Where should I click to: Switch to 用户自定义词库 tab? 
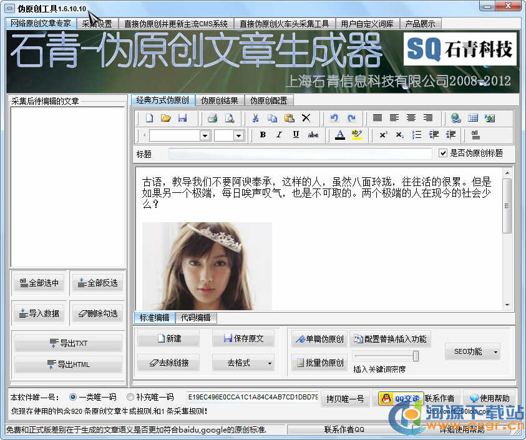coord(367,24)
